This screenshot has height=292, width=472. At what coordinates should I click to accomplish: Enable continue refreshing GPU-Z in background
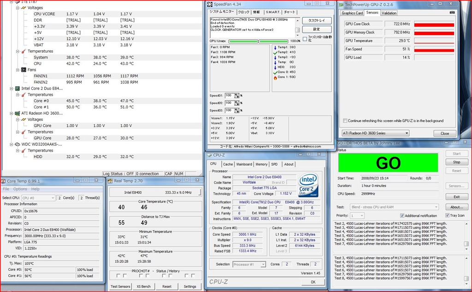(x=346, y=121)
